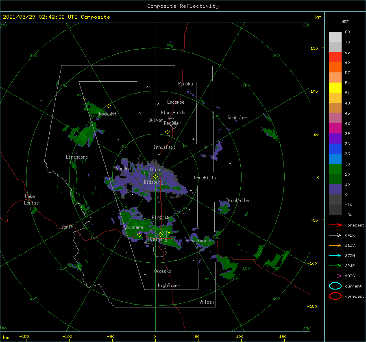Click the 'Vulcan' city label

click(x=207, y=302)
